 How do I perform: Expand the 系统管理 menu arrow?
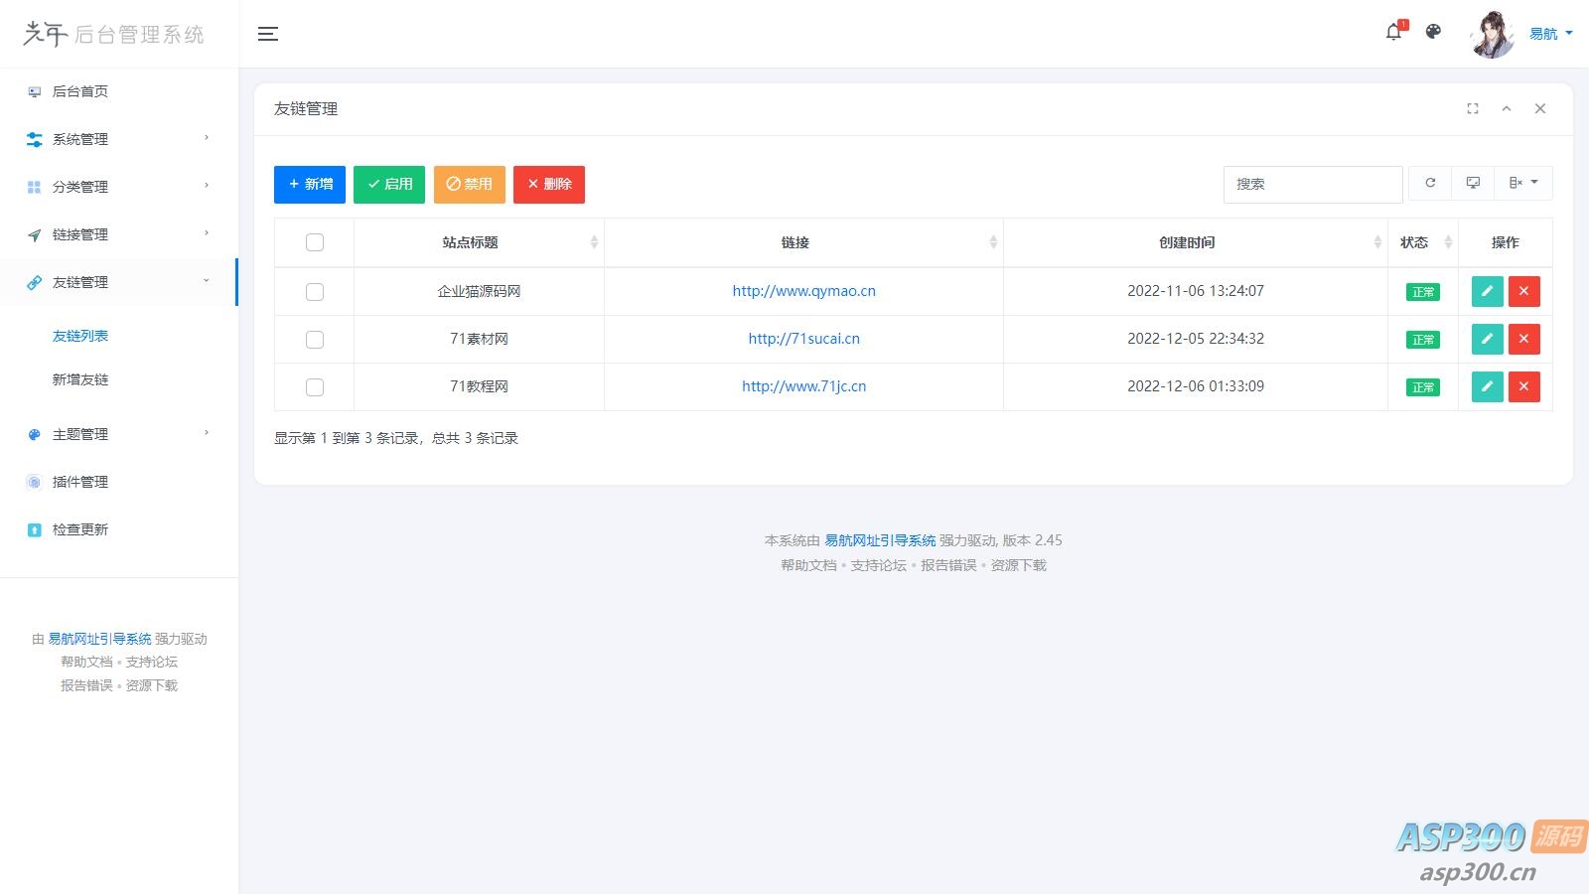[207, 138]
